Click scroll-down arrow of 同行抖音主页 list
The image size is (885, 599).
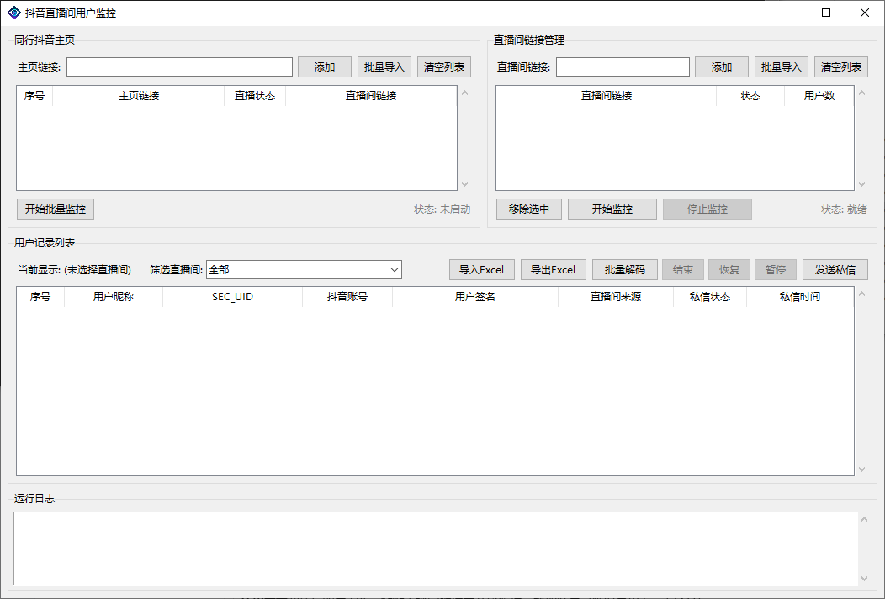(465, 184)
